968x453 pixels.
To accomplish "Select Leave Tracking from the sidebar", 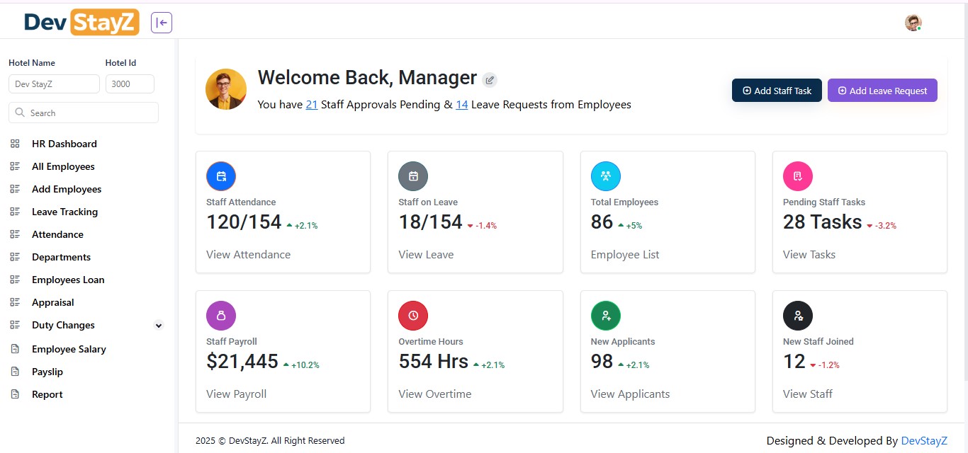I will [x=64, y=212].
